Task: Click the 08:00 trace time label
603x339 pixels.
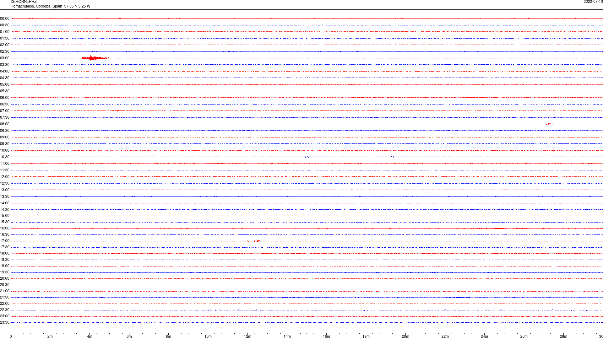Action: click(x=5, y=124)
